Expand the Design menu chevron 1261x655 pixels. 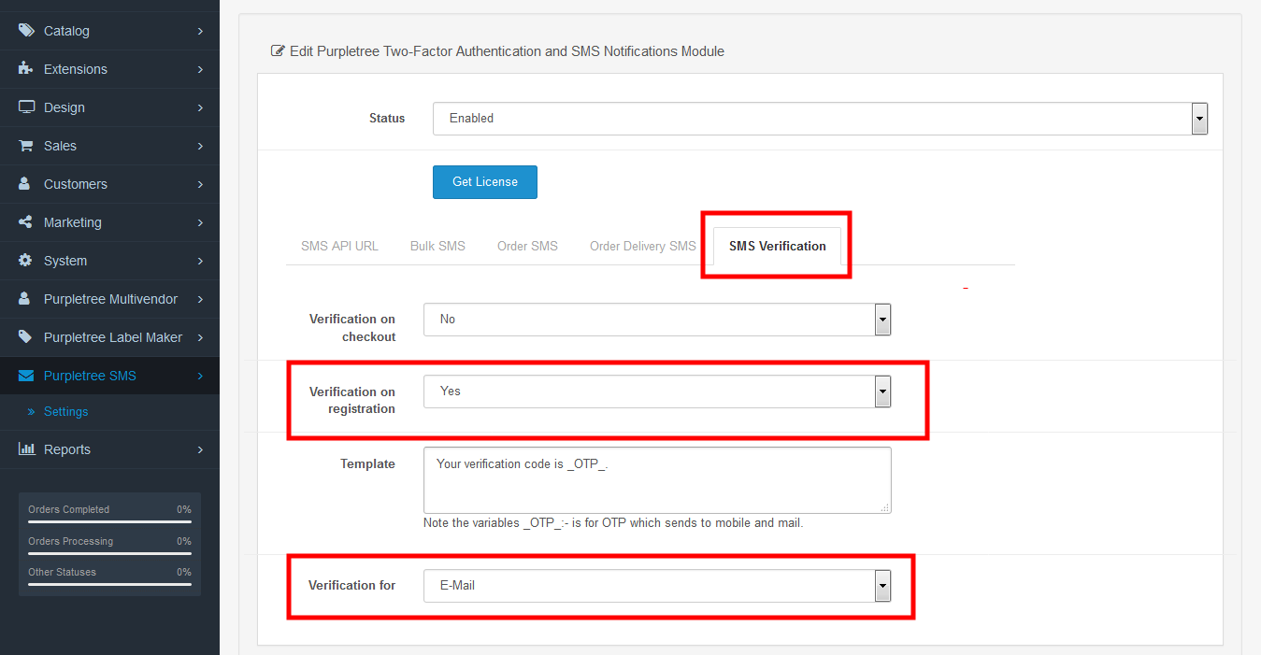click(x=200, y=107)
